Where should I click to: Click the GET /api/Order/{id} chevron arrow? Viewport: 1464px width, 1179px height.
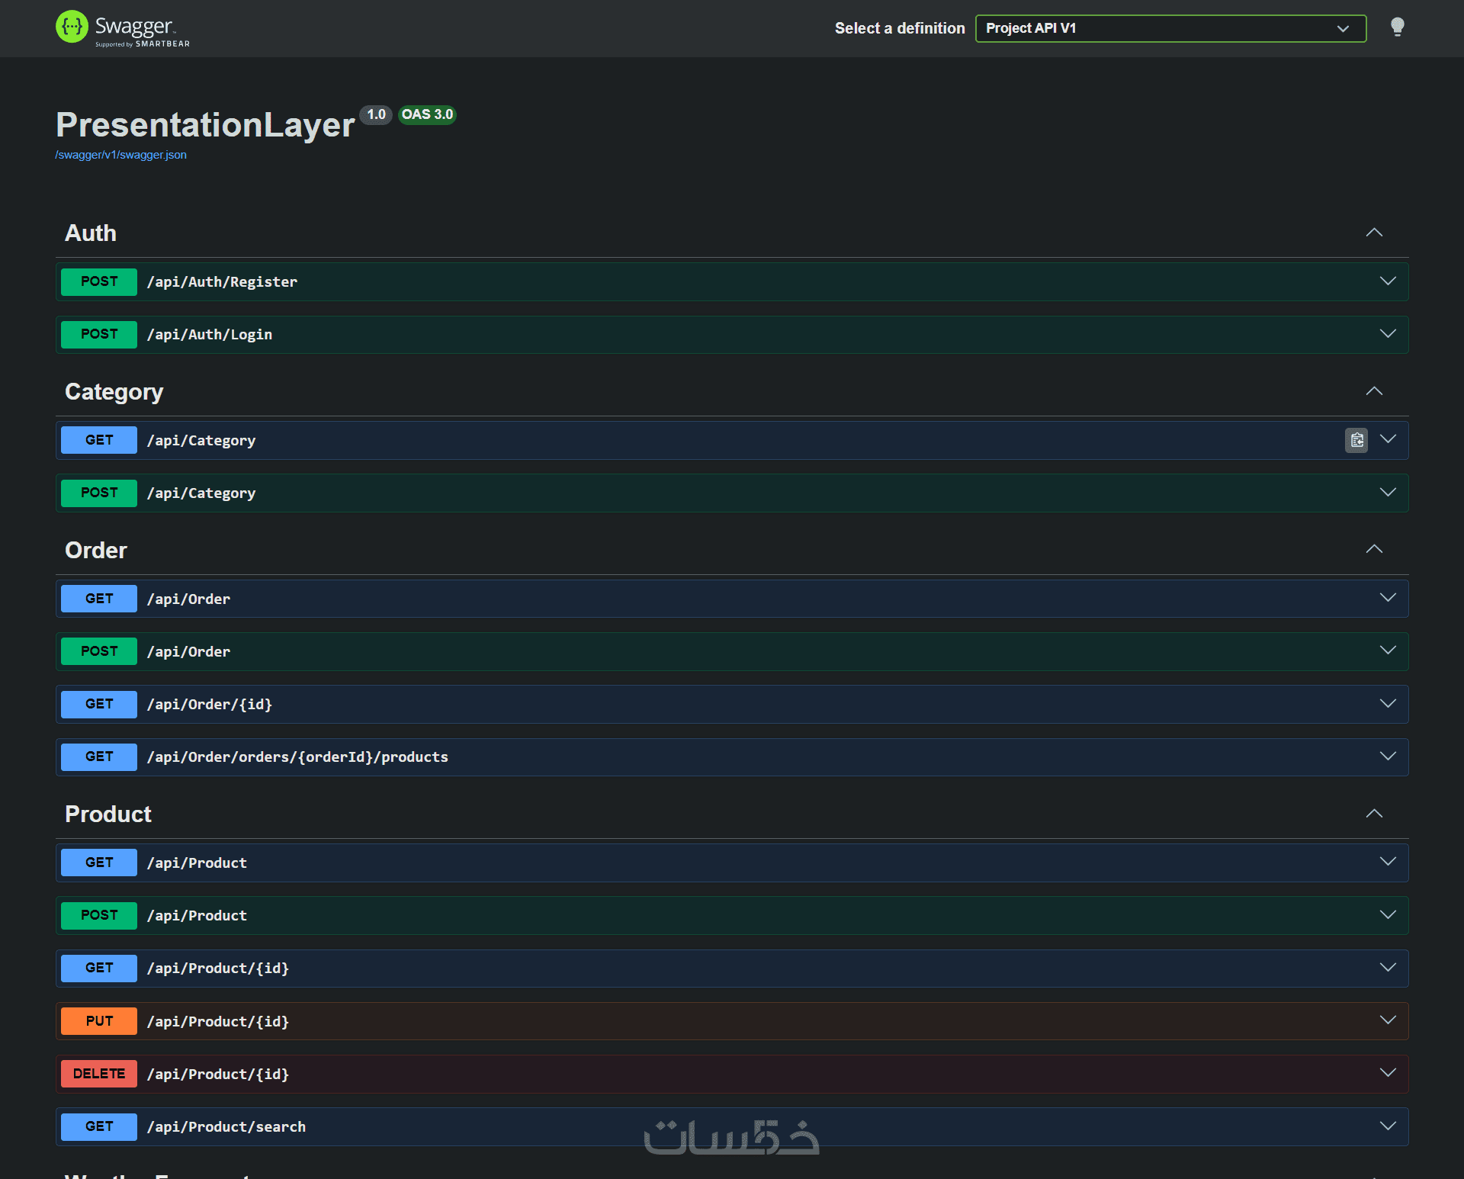click(1388, 703)
